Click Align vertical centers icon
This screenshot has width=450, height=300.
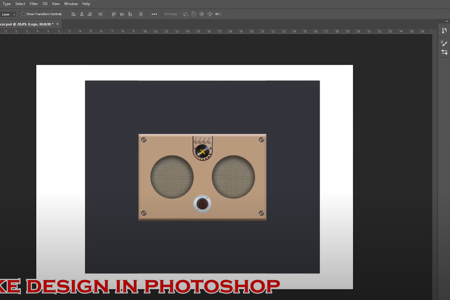click(x=122, y=14)
